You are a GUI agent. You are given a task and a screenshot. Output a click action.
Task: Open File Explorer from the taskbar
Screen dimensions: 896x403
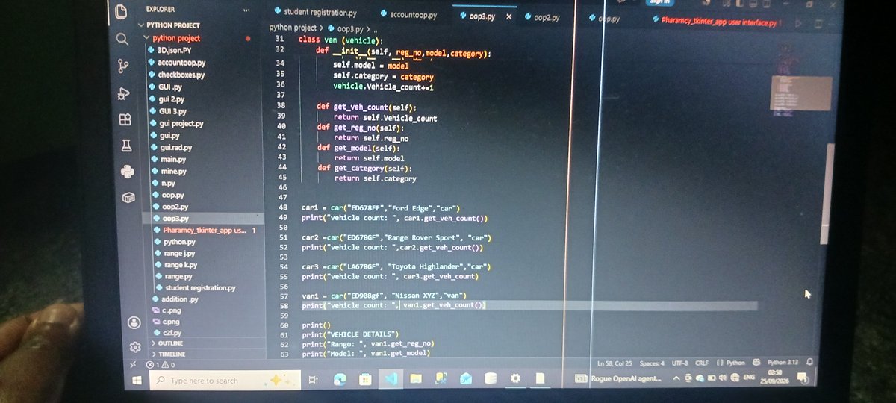click(416, 379)
